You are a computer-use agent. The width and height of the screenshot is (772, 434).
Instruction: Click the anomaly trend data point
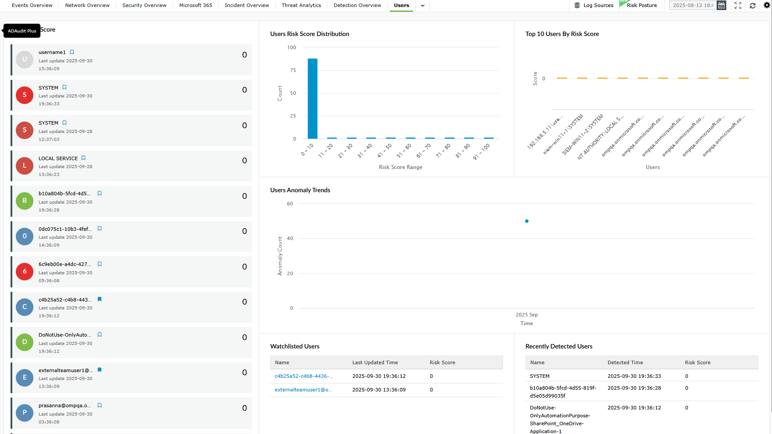click(527, 221)
